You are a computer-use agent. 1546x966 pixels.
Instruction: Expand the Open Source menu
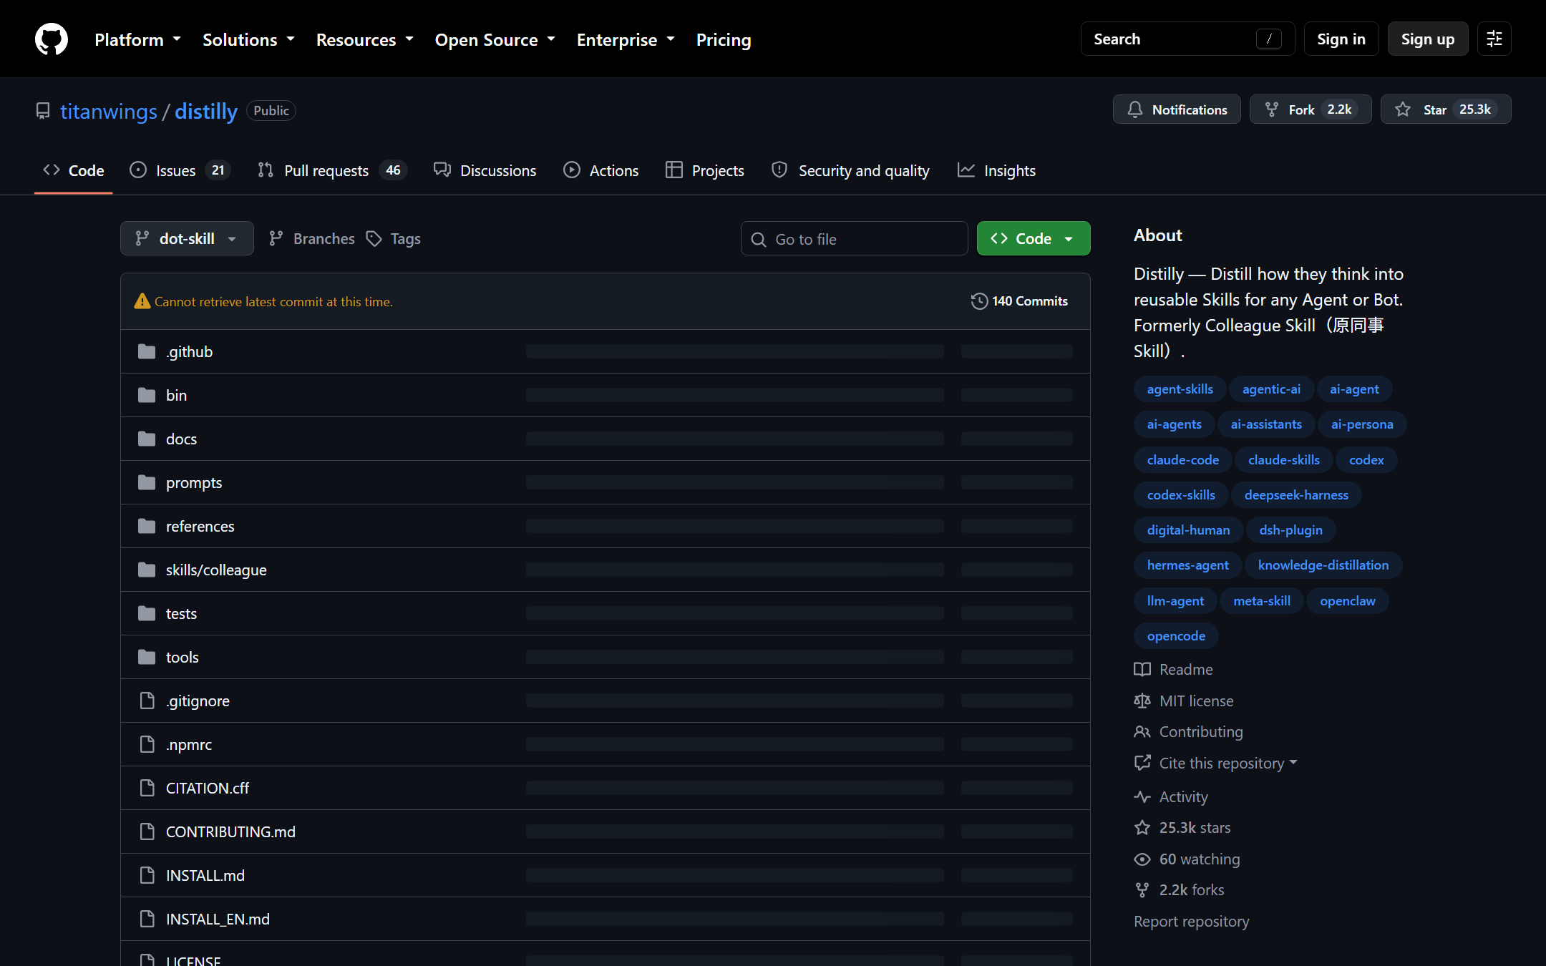(x=495, y=39)
